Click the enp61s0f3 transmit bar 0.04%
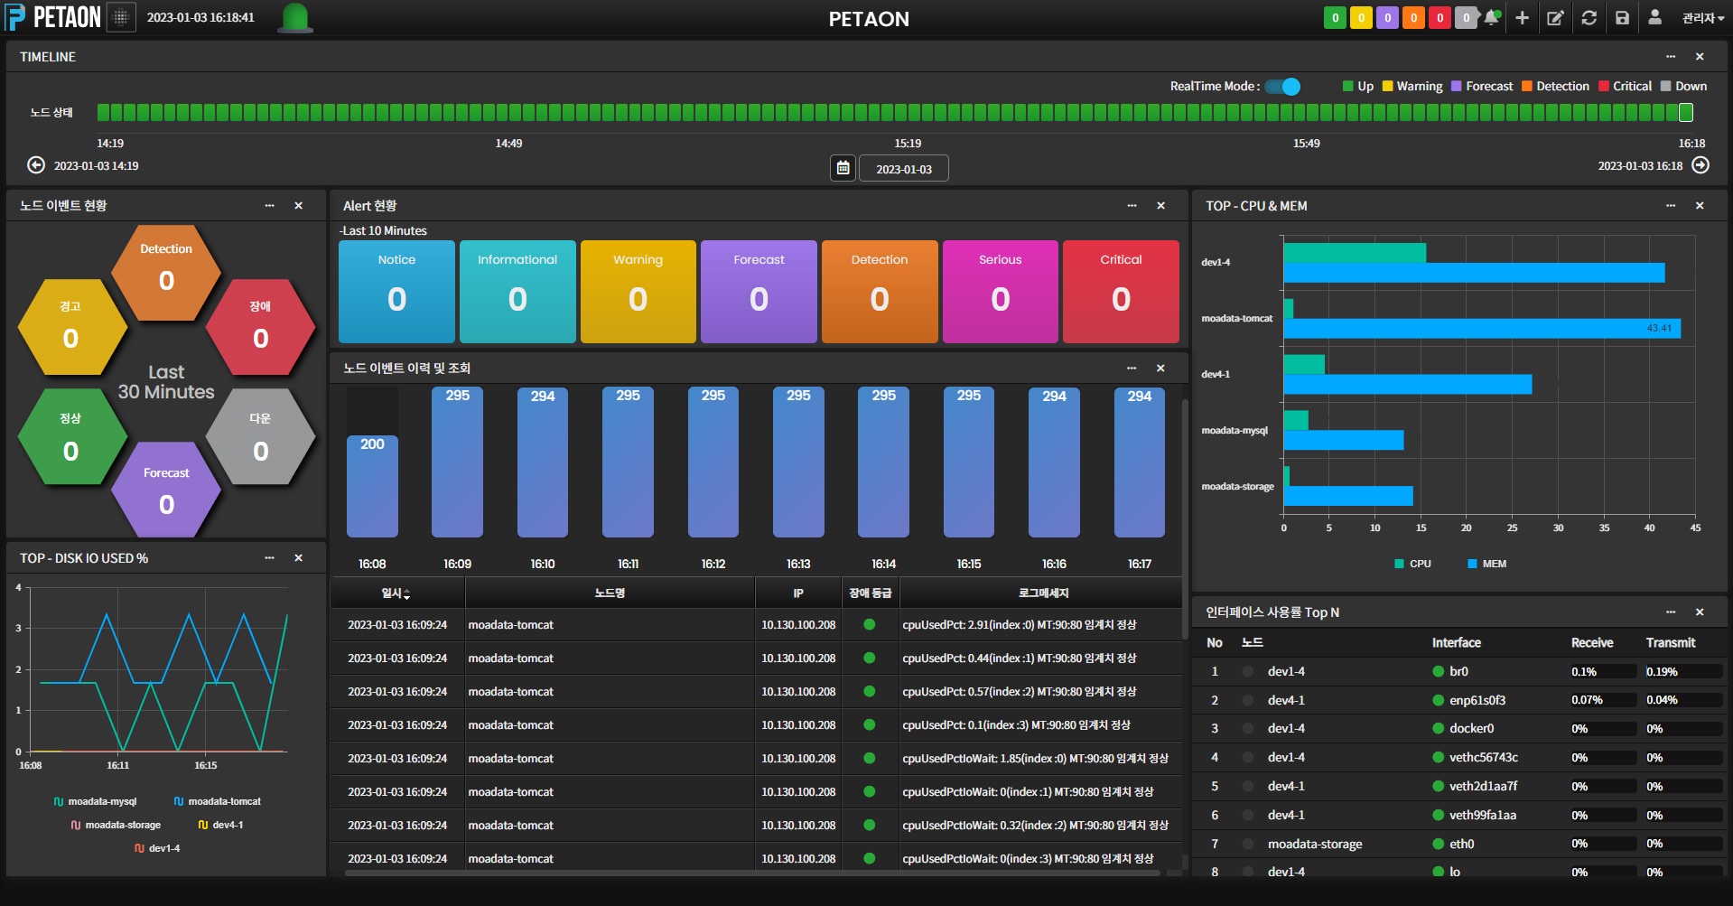1733x906 pixels. [1683, 700]
